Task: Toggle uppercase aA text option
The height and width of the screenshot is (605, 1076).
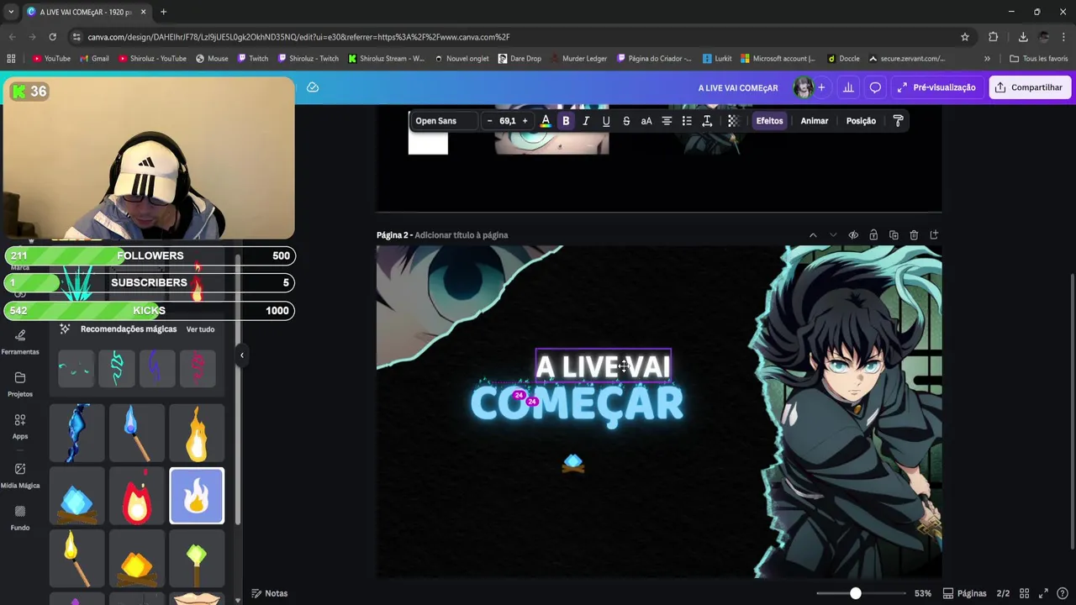Action: pyautogui.click(x=646, y=121)
